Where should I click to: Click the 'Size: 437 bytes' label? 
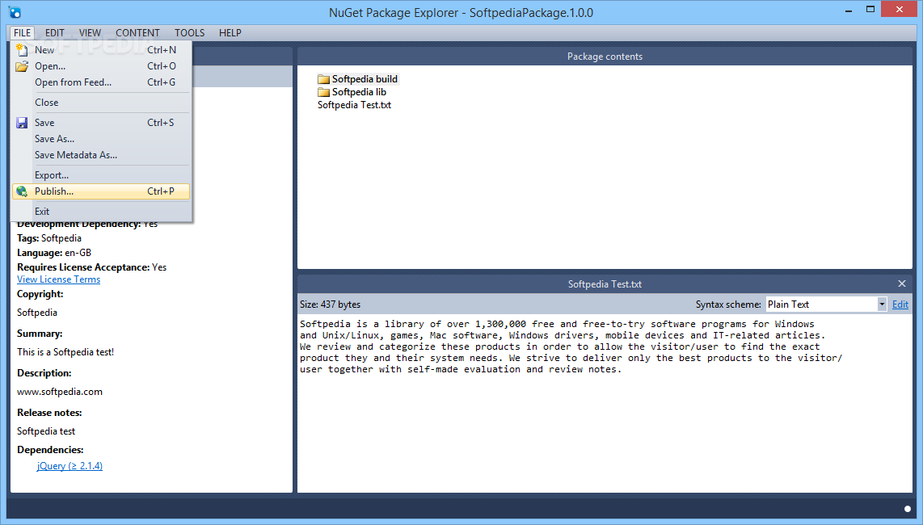coord(330,304)
